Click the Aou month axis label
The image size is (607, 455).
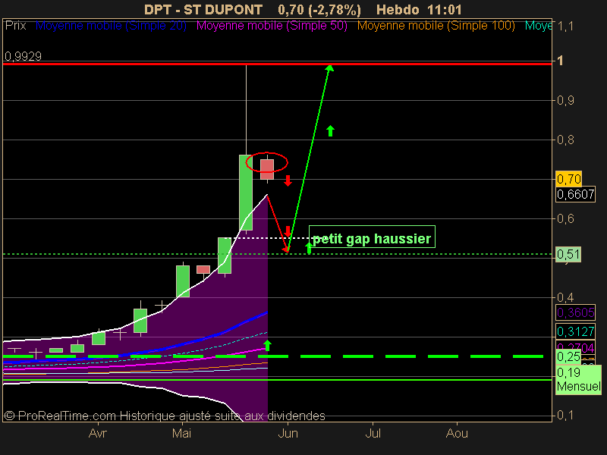[457, 433]
